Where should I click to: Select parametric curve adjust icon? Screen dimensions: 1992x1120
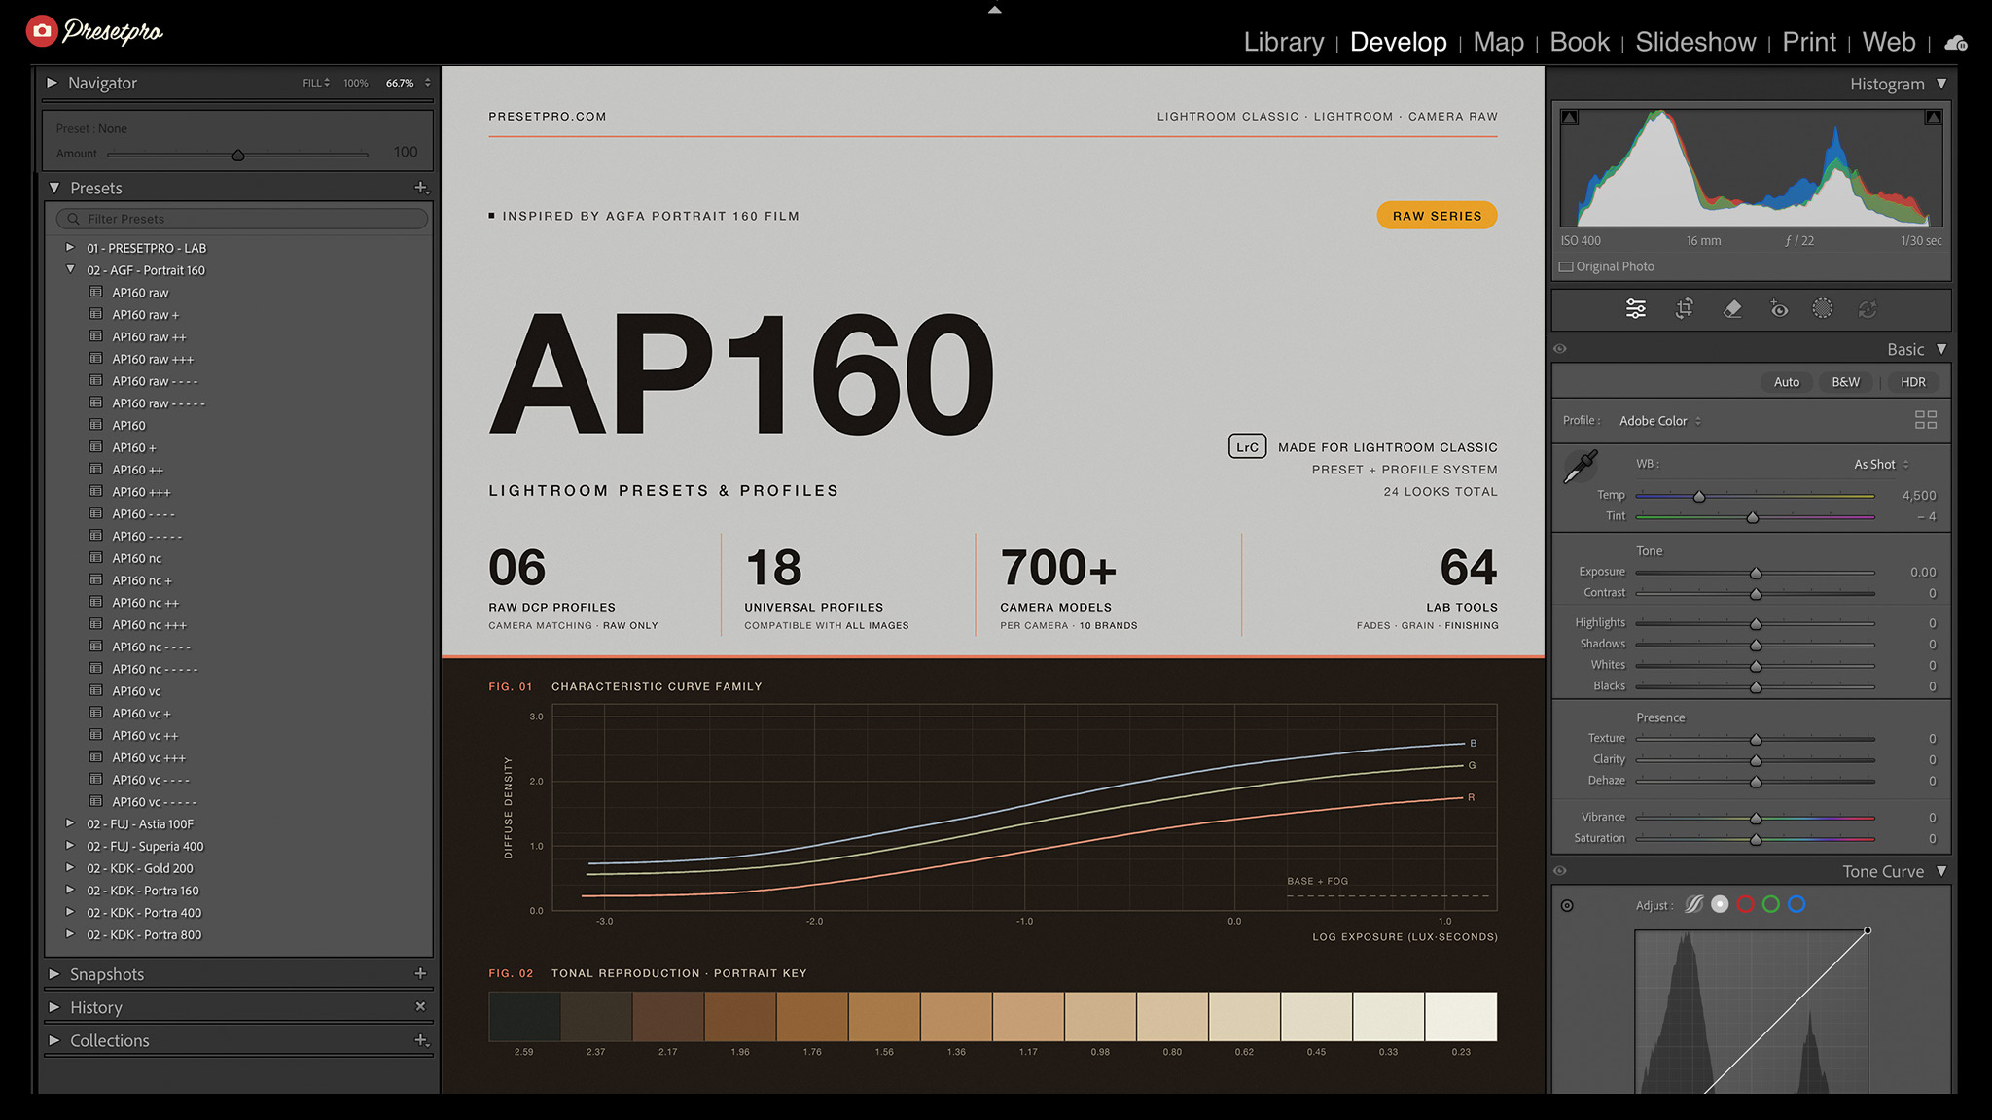[1694, 905]
